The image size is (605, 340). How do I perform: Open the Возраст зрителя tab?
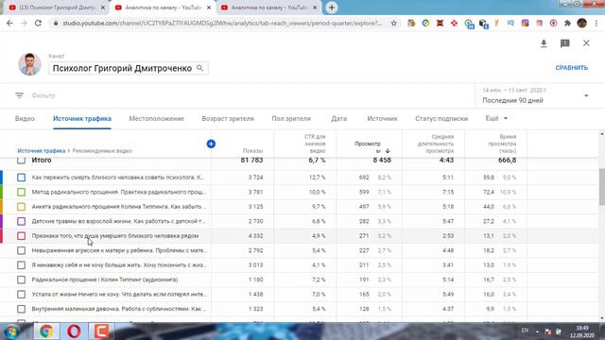228,119
